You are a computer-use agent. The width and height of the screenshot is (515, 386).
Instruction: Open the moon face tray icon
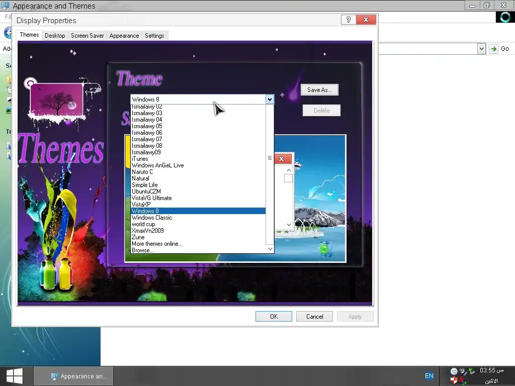[454, 371]
